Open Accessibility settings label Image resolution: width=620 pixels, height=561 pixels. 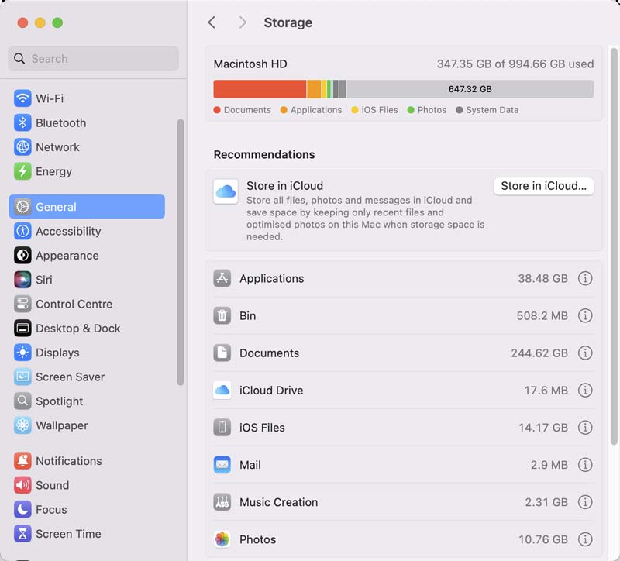point(68,231)
